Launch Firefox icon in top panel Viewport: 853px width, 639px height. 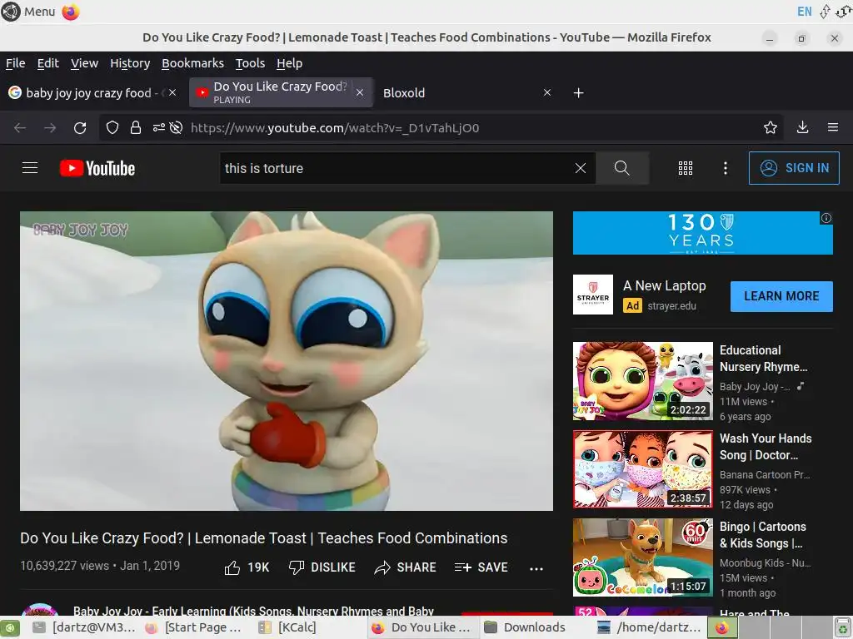pos(71,12)
